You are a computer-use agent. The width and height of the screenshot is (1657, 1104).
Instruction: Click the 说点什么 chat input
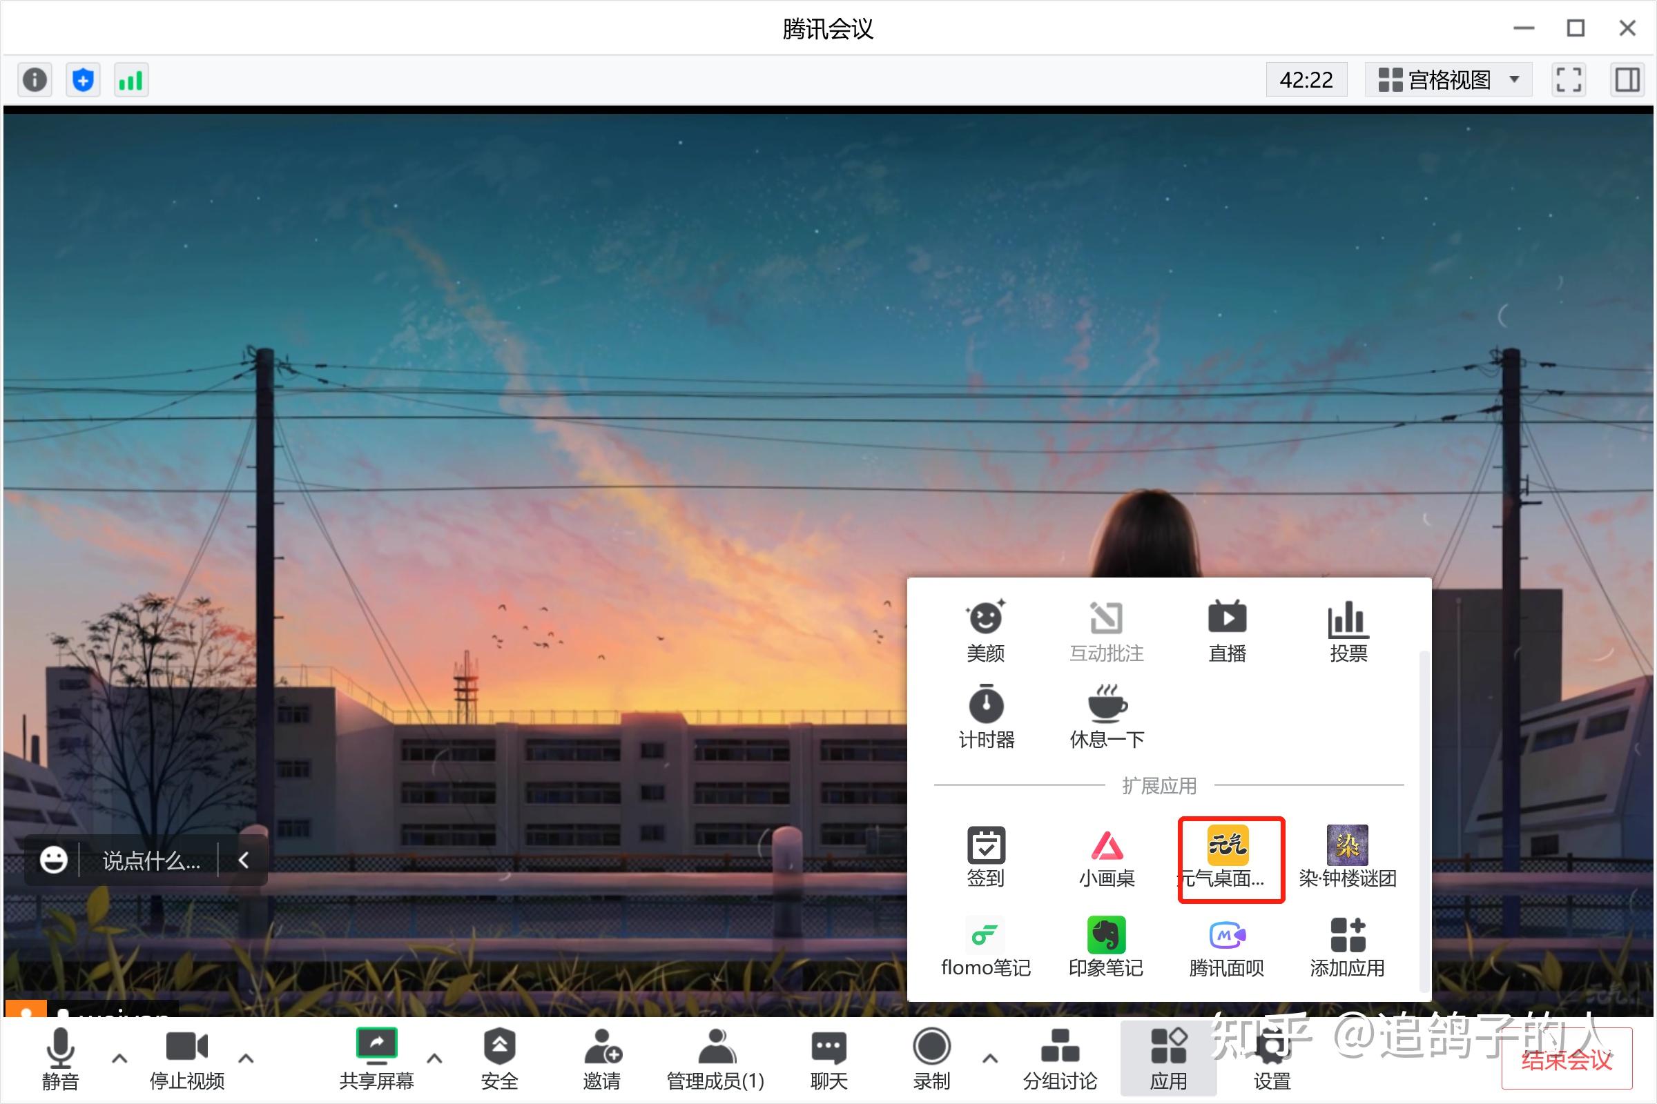(151, 860)
